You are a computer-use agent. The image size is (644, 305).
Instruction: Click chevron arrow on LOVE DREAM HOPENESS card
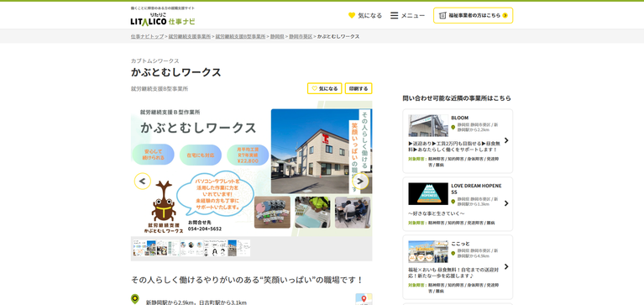(x=506, y=203)
